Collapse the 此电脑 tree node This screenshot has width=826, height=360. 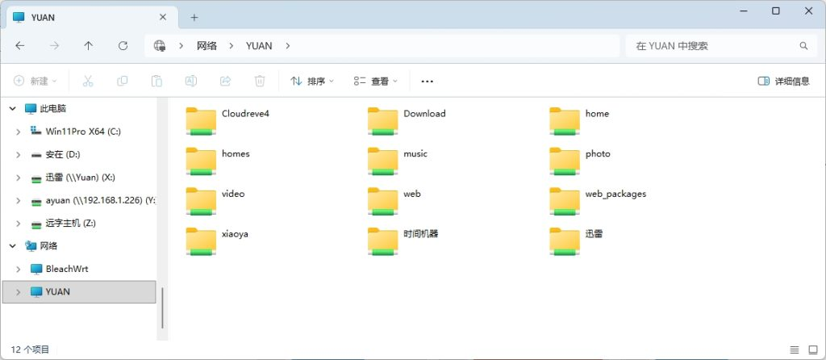click(12, 108)
